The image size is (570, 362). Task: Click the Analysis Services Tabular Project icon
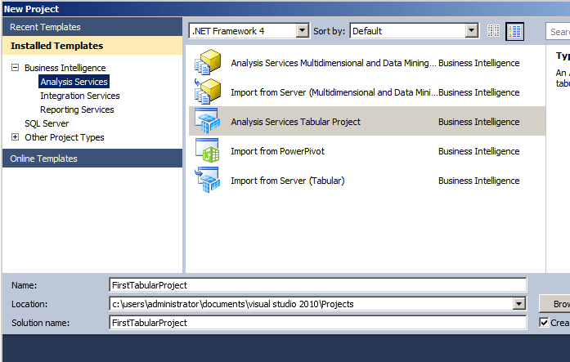pyautogui.click(x=208, y=121)
